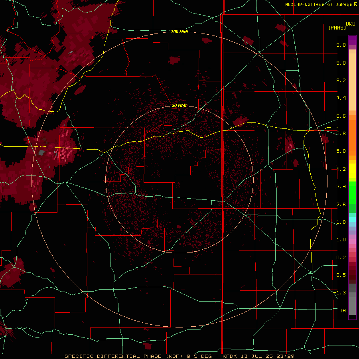Click the TH threshold label on the color scale
Image resolution: width=359 pixels, height=359 pixels.
pyautogui.click(x=343, y=311)
